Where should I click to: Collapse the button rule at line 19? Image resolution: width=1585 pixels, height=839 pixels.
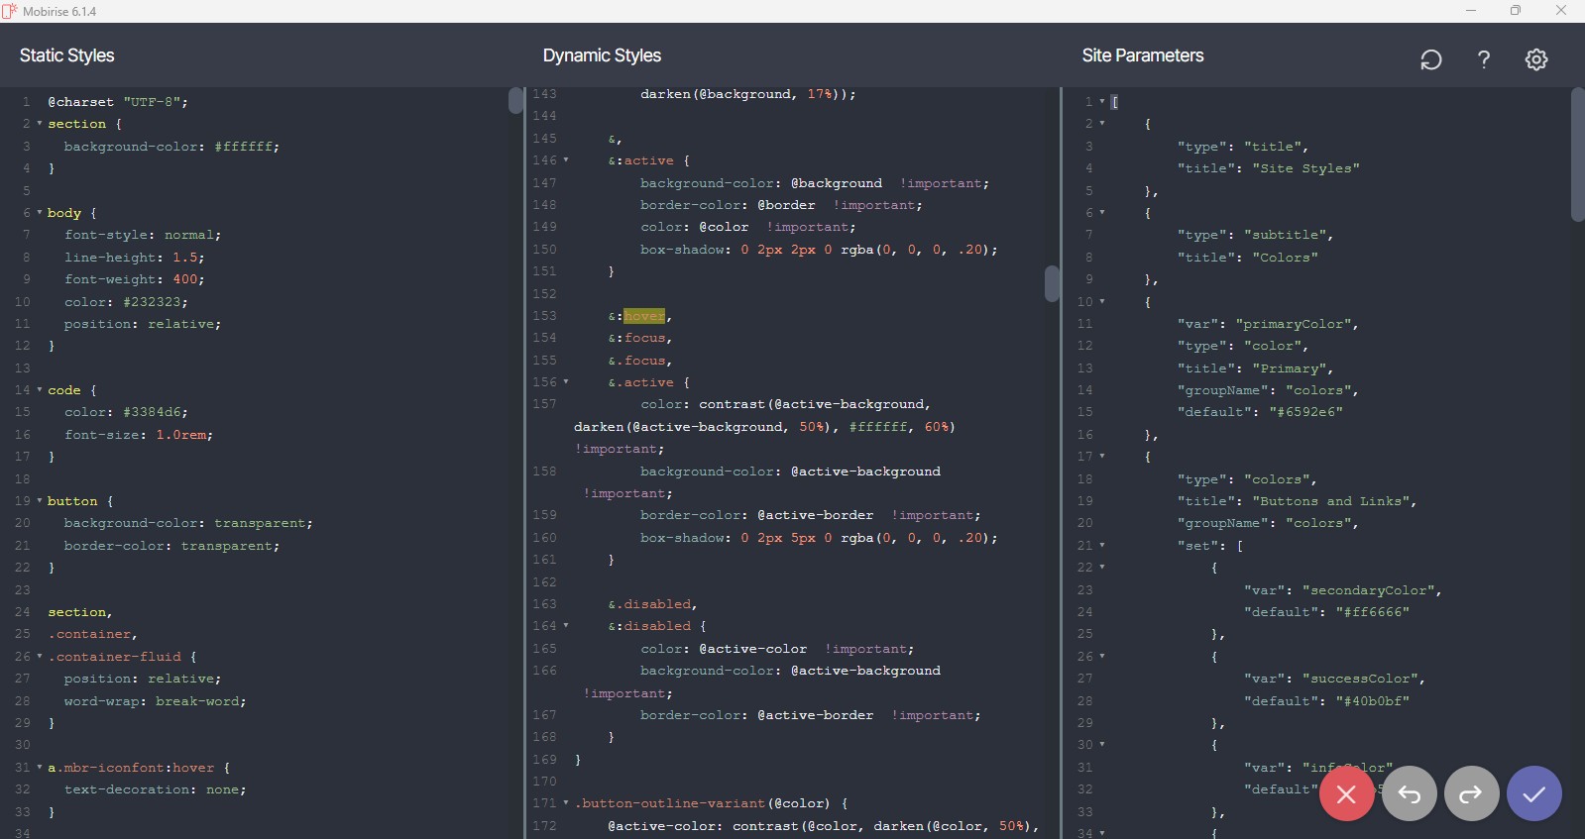tap(40, 501)
